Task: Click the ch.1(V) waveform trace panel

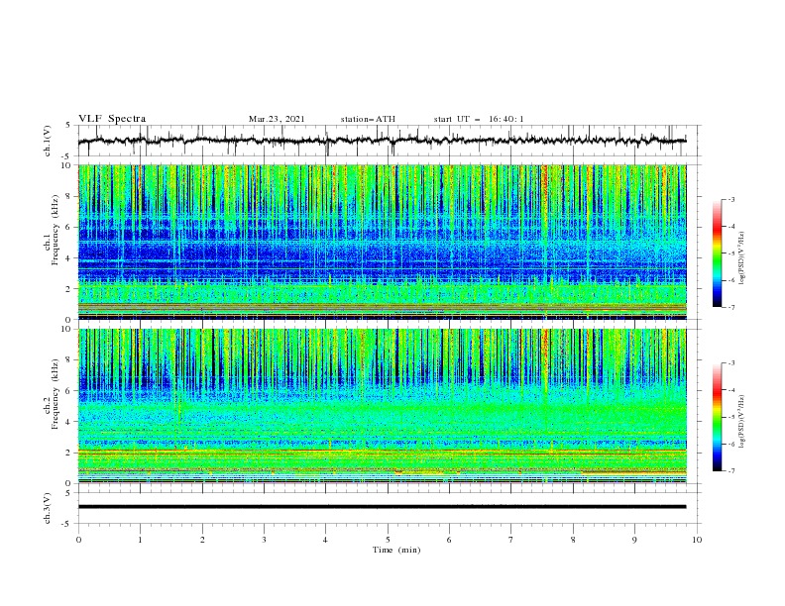Action: click(x=389, y=141)
